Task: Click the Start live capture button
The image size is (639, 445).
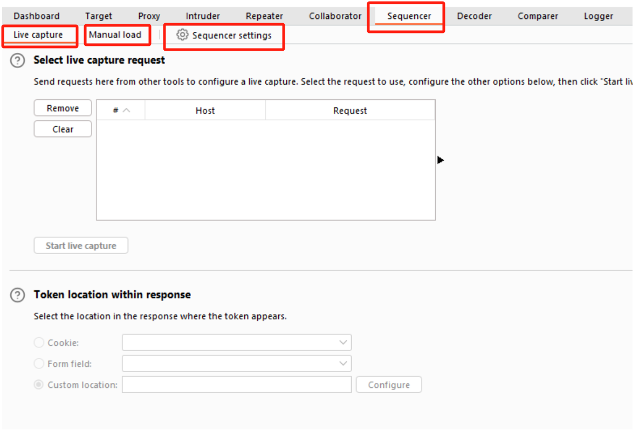Action: click(81, 245)
